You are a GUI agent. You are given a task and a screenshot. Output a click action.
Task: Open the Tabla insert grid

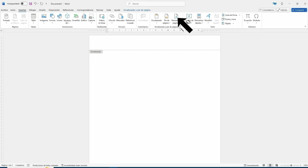tap(33, 19)
